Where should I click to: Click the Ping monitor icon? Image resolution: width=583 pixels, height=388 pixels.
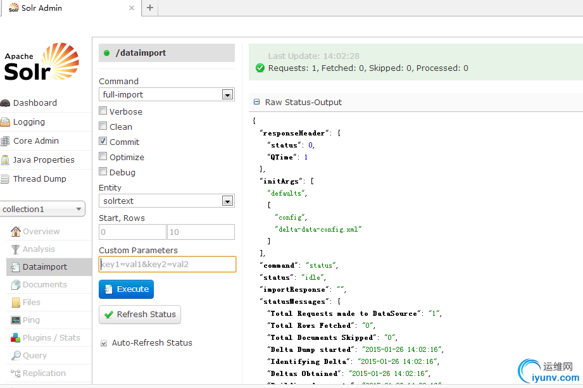(16, 320)
